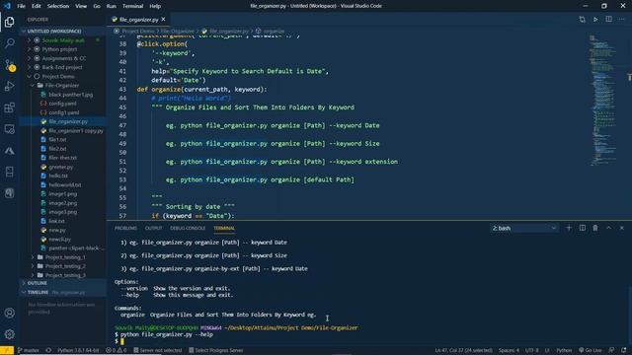Expand the Back-End project folder
The height and width of the screenshot is (355, 632).
tap(62, 67)
